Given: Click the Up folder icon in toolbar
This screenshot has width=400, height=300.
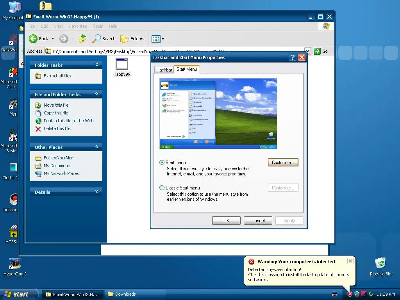Looking at the screenshot, I should (82, 39).
